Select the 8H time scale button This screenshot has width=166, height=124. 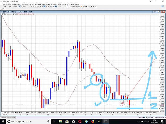pyautogui.click(x=46, y=6)
